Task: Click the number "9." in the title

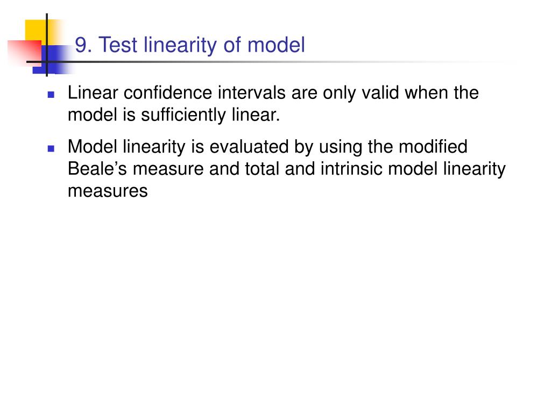Action: point(83,45)
